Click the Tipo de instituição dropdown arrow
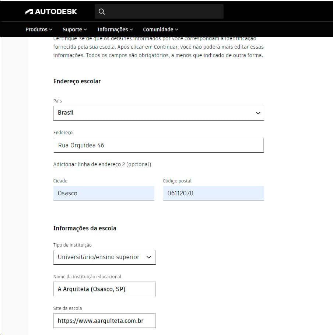The height and width of the screenshot is (335, 333). point(149,257)
